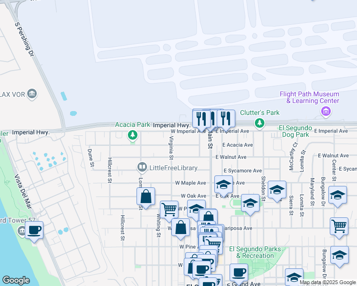Select the leftmost restaurant marker on Imperial Hwy
Screen dimensions: 357x286
(x=201, y=119)
